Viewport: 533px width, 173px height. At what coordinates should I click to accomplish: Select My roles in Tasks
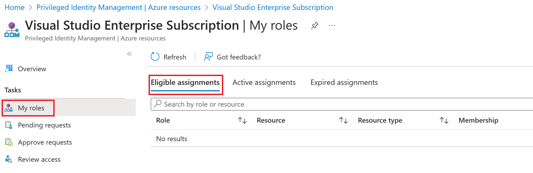click(x=31, y=108)
